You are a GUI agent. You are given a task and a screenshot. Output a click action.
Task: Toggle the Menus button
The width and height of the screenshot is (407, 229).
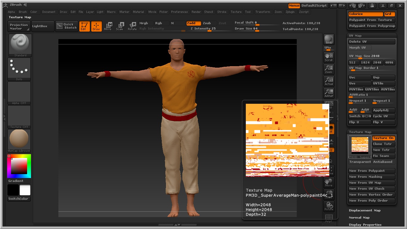click(x=294, y=5)
